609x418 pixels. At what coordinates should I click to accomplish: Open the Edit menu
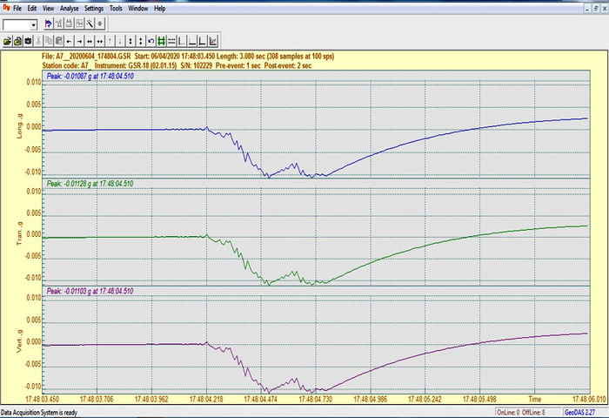pyautogui.click(x=32, y=8)
